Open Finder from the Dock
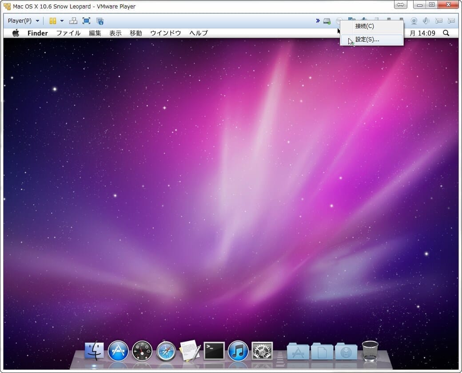The width and height of the screenshot is (462, 373). pos(94,351)
